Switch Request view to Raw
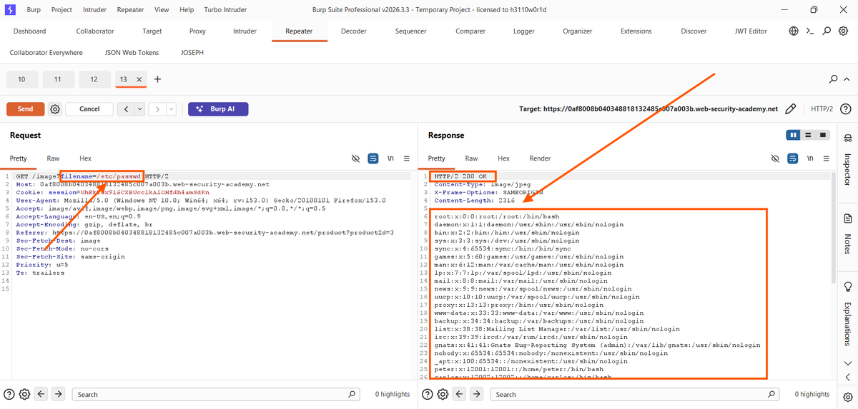 pyautogui.click(x=53, y=158)
